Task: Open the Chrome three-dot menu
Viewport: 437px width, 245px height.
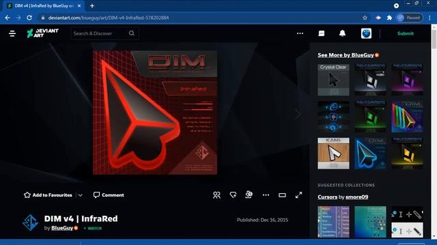Action: click(x=429, y=18)
